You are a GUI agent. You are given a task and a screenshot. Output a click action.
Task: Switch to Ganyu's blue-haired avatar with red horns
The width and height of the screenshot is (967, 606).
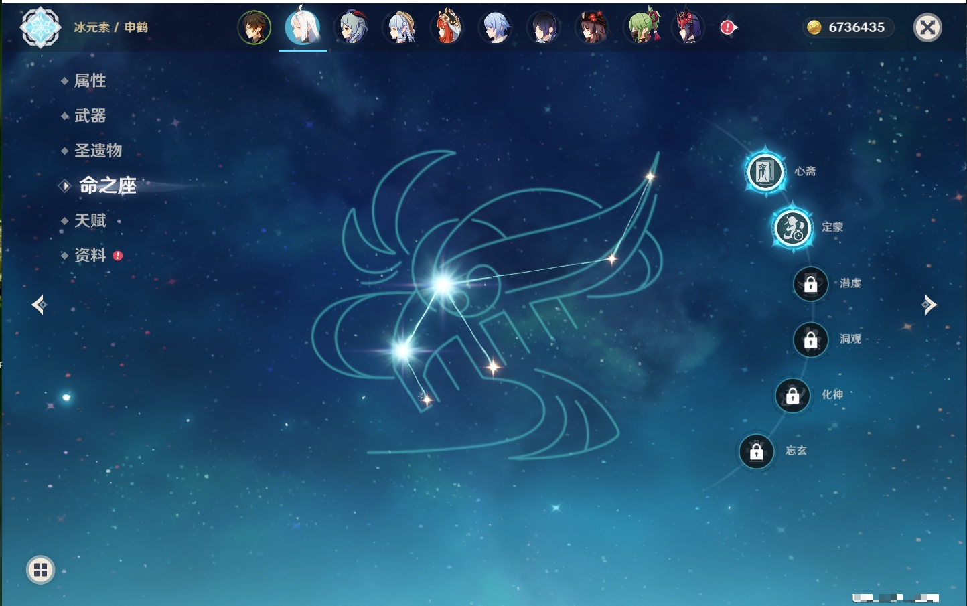click(x=352, y=27)
